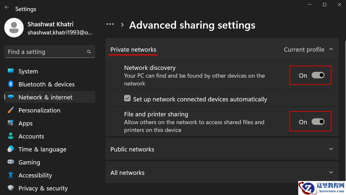Click the Bluetooth icon in sidebar
Screen dimensions: 346x195
coord(11,84)
